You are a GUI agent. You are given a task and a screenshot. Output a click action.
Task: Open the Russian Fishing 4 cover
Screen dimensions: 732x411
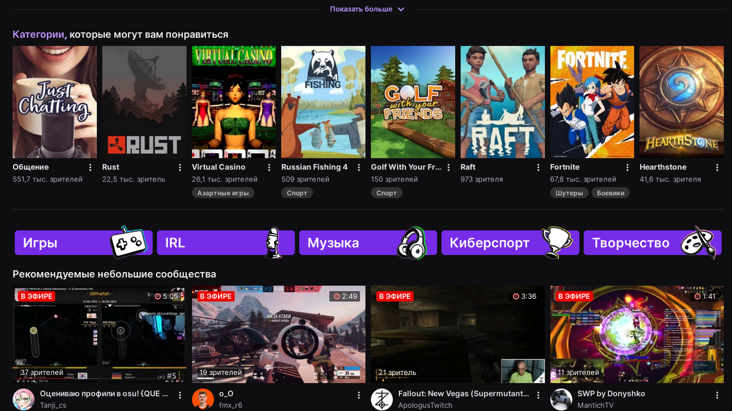pyautogui.click(x=323, y=102)
